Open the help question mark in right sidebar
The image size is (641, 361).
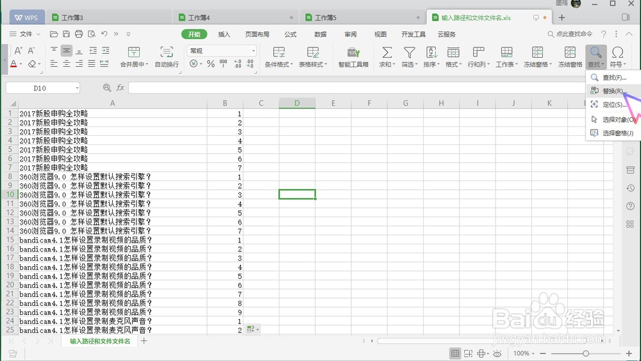(630, 206)
